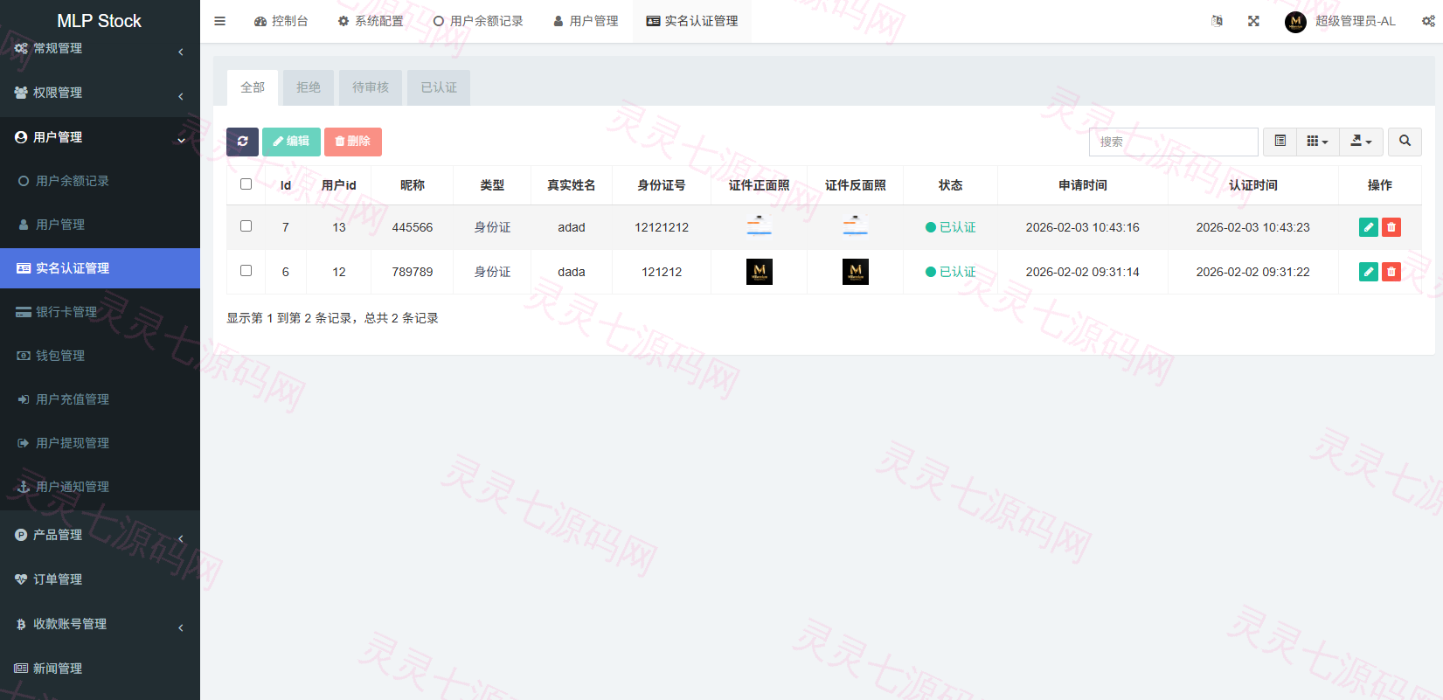Open the 系统配置 top tab

[x=371, y=21]
